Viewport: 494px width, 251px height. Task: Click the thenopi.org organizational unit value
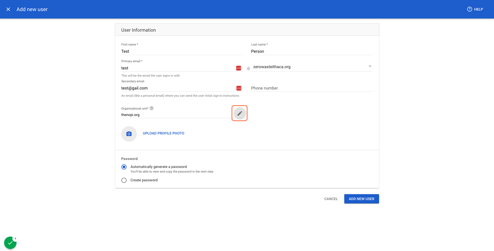coord(130,115)
